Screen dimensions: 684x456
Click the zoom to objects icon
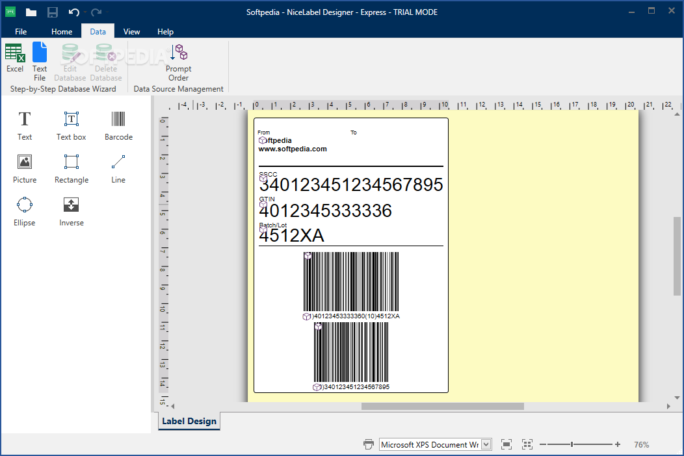pos(527,444)
